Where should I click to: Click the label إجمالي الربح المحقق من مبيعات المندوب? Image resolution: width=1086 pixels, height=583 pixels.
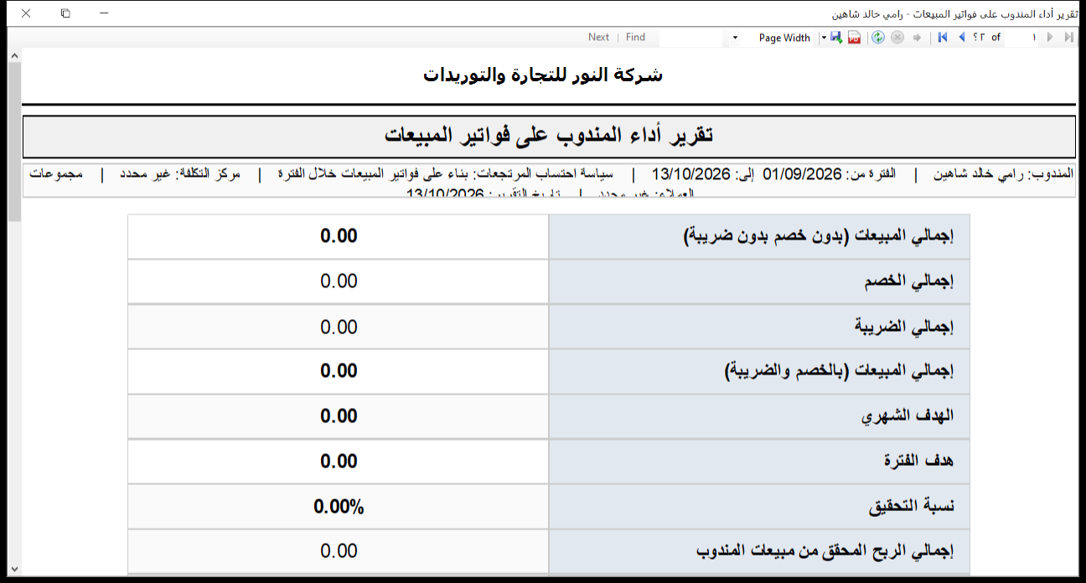coord(826,551)
